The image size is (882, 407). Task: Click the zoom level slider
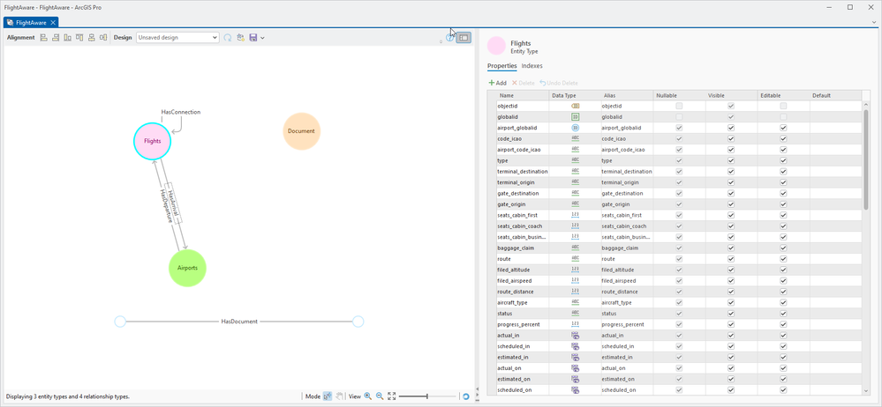[x=427, y=396]
